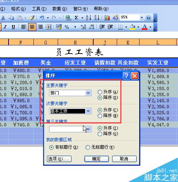Close the 排序 dialog
The width and height of the screenshot is (178, 182).
[135, 76]
